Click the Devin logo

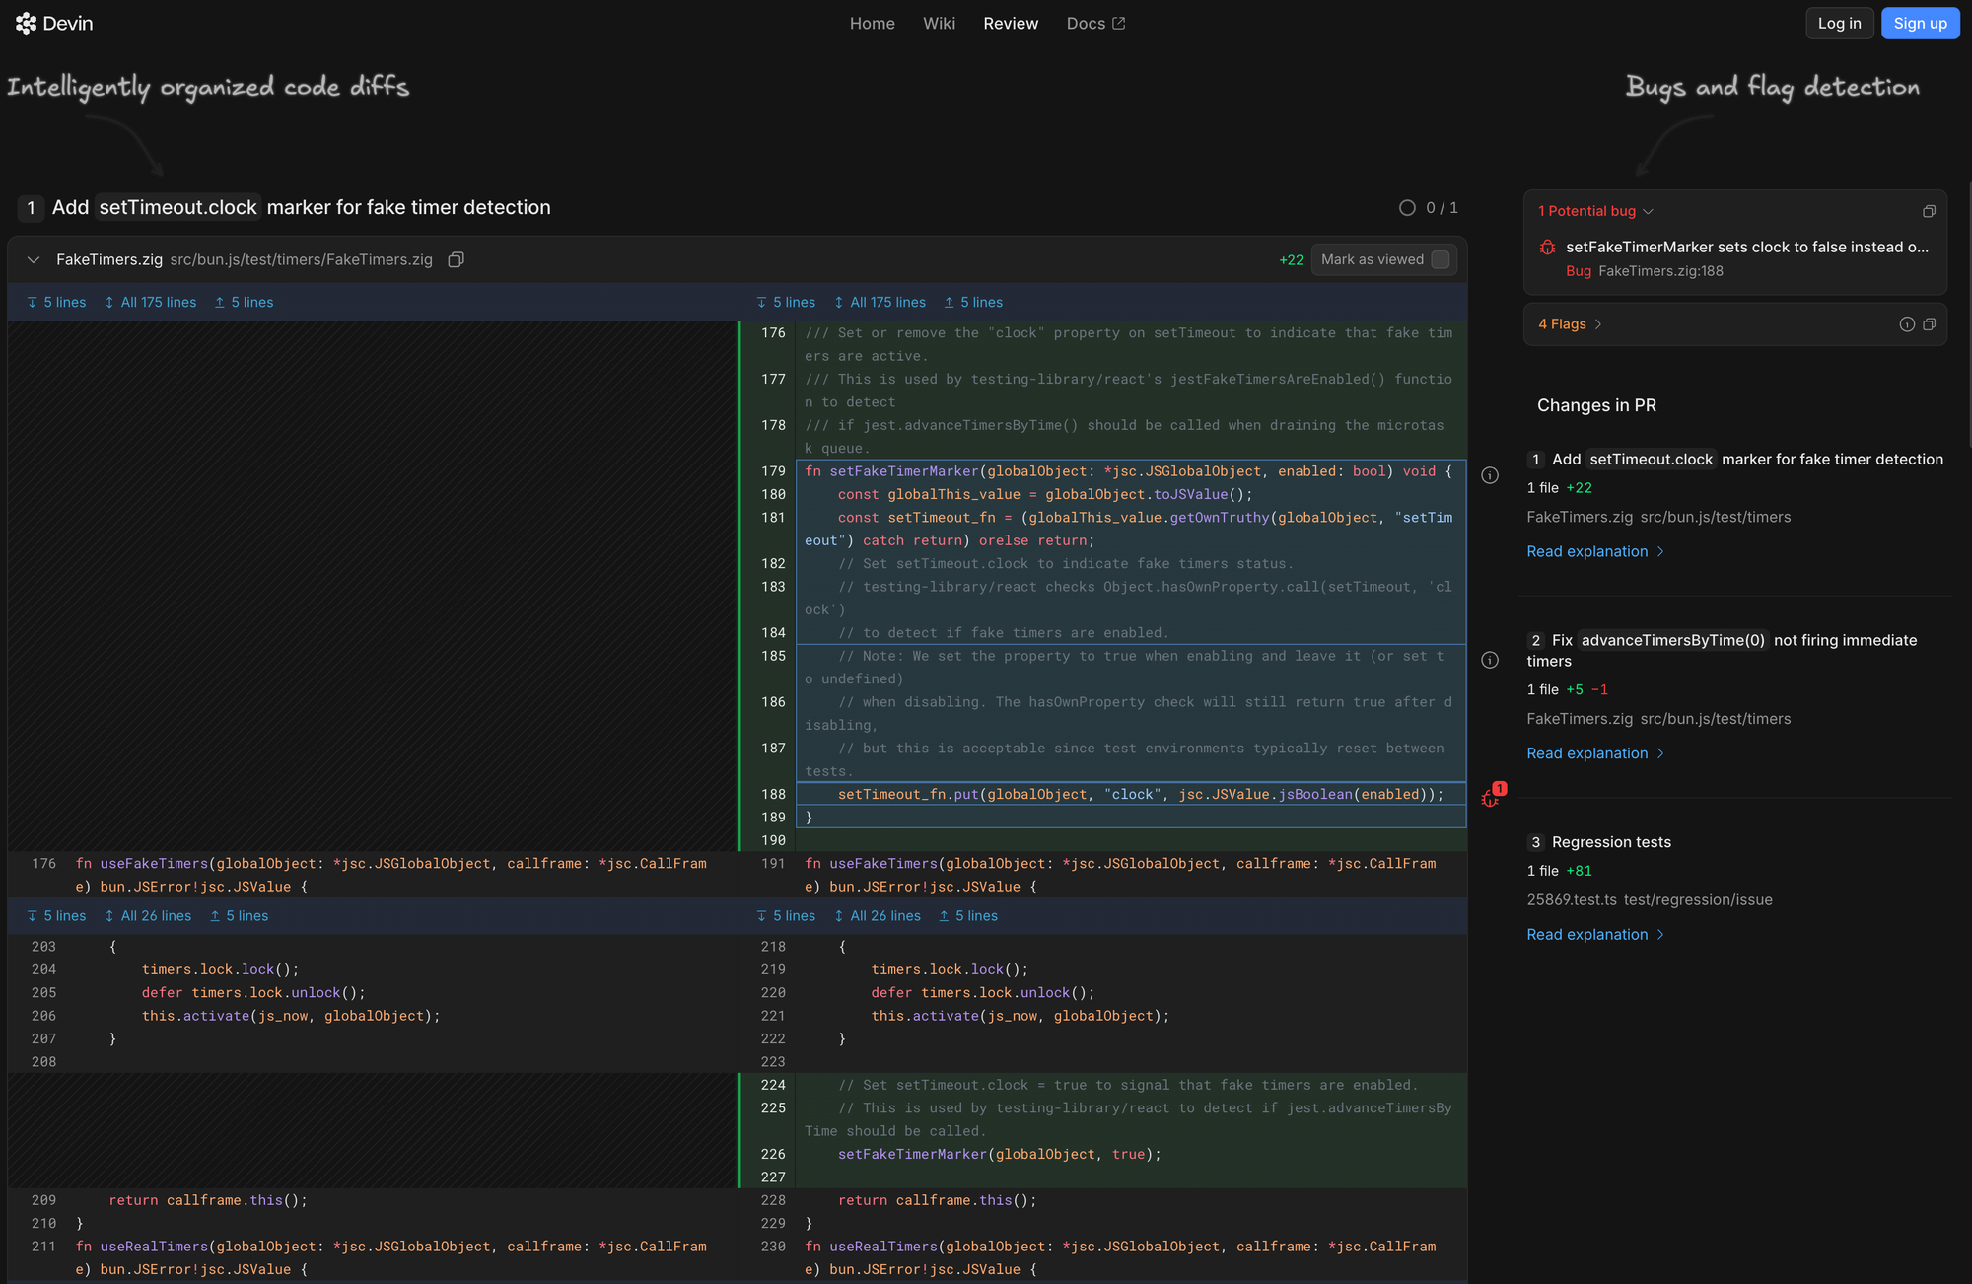tap(54, 23)
